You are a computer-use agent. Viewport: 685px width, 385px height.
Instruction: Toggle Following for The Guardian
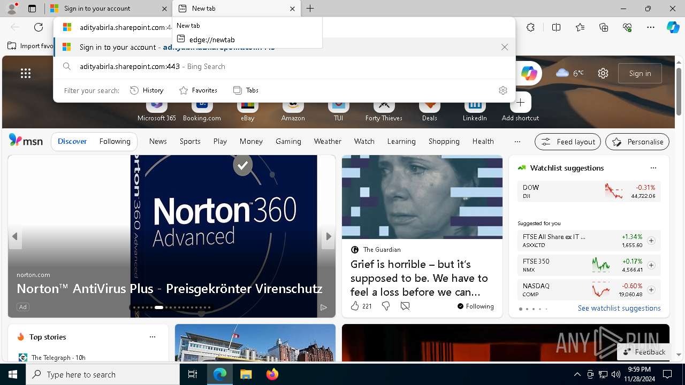click(x=475, y=306)
